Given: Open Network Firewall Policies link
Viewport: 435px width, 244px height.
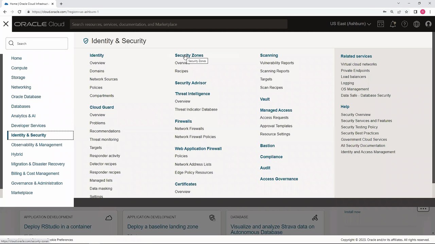Looking at the screenshot, I should tap(195, 137).
